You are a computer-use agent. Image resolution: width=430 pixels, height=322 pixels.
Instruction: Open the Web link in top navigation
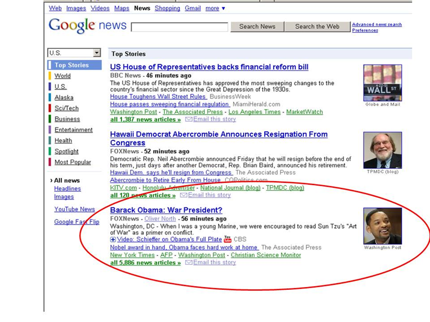pyautogui.click(x=55, y=8)
